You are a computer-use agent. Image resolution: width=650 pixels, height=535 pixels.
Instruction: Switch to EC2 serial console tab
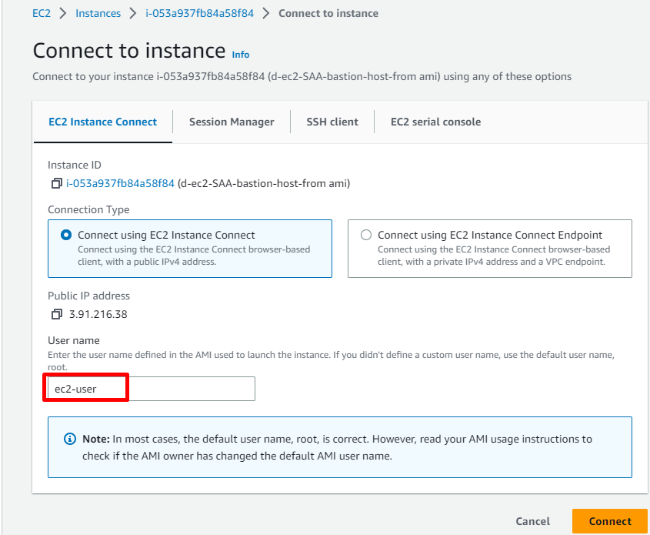click(435, 122)
